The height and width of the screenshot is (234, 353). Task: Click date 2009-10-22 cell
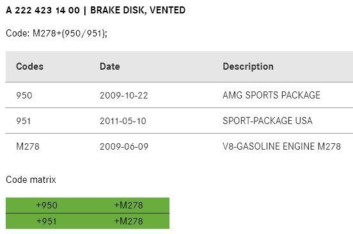pos(124,95)
